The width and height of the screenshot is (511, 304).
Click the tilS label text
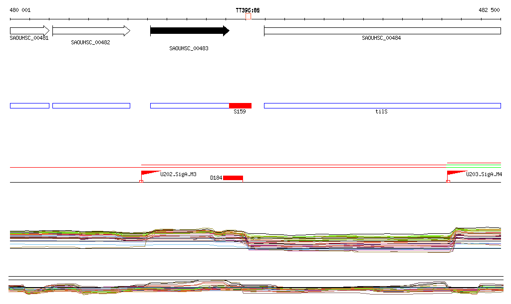click(x=381, y=111)
